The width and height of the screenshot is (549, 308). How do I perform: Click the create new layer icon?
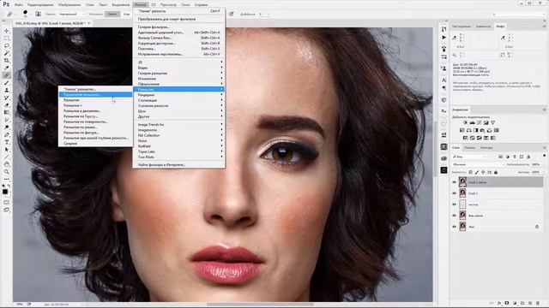pos(530,304)
